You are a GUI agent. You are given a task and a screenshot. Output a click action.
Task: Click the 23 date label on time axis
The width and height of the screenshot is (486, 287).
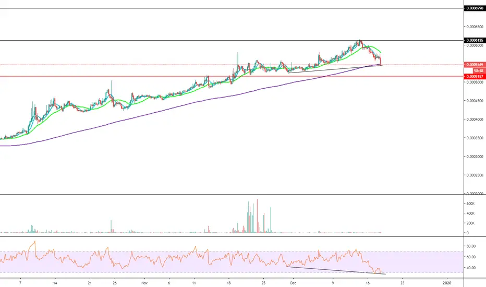point(403,283)
